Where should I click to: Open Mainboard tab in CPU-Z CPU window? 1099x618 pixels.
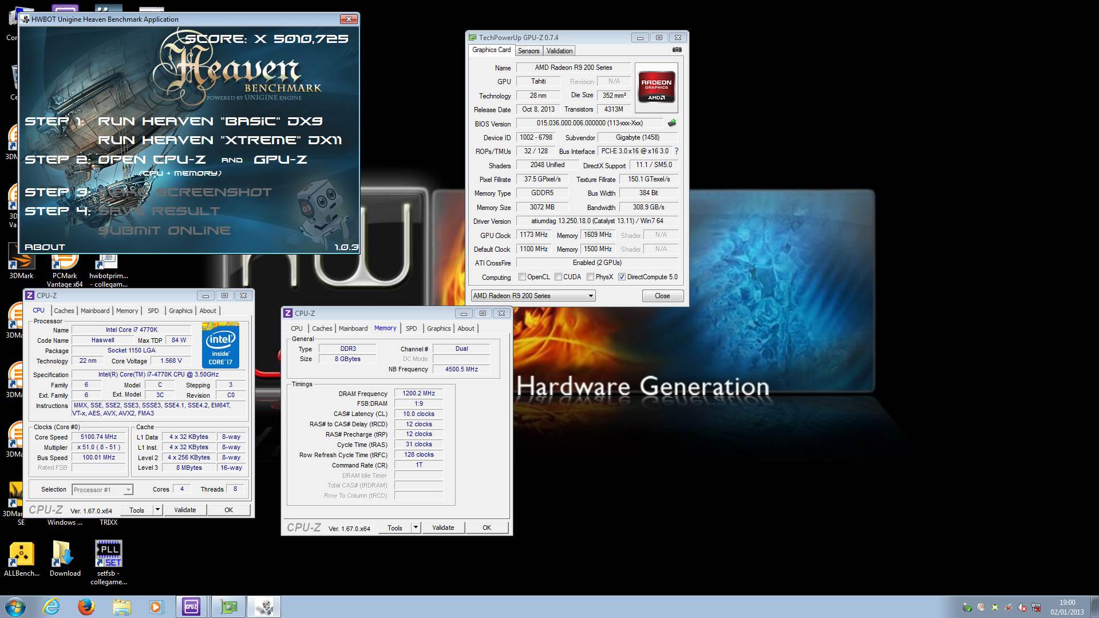(95, 311)
